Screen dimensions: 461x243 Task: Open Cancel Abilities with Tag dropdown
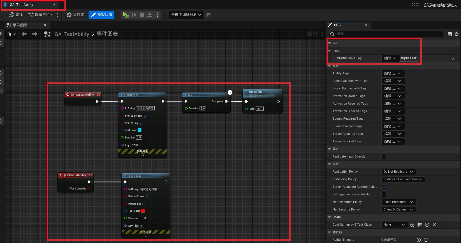tap(393, 81)
